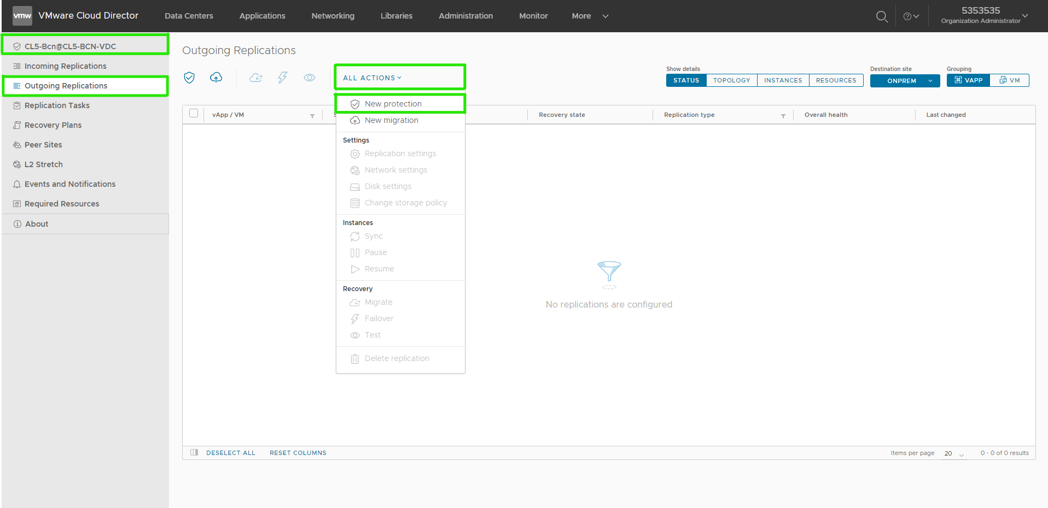Select Resume in the Instances section
Screen dimensions: 1048x508
click(x=400, y=269)
